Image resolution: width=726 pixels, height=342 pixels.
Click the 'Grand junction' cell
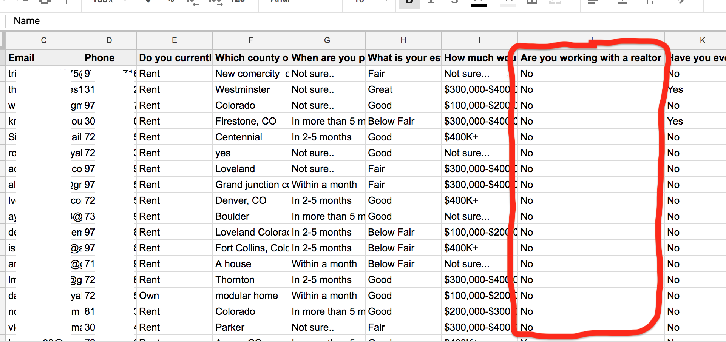click(250, 185)
